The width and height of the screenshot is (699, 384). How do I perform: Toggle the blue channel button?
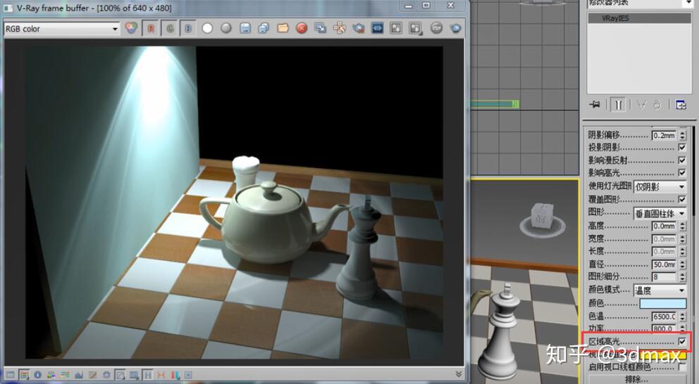(188, 28)
